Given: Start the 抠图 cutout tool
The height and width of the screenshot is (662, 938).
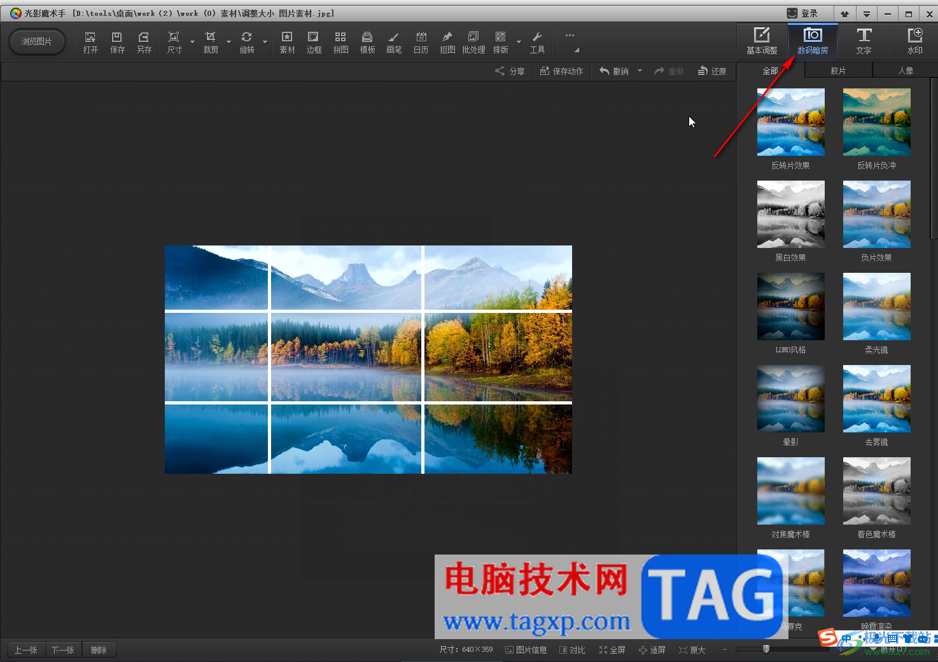Looking at the screenshot, I should 447,42.
